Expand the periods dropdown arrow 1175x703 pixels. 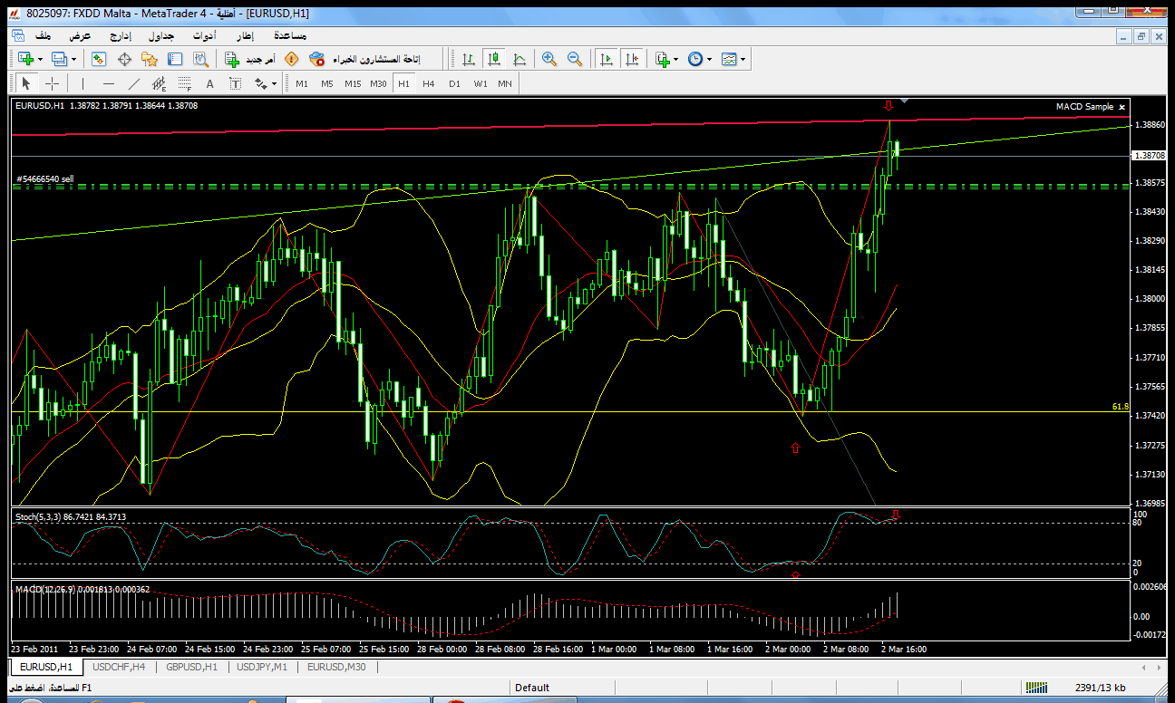click(x=709, y=59)
